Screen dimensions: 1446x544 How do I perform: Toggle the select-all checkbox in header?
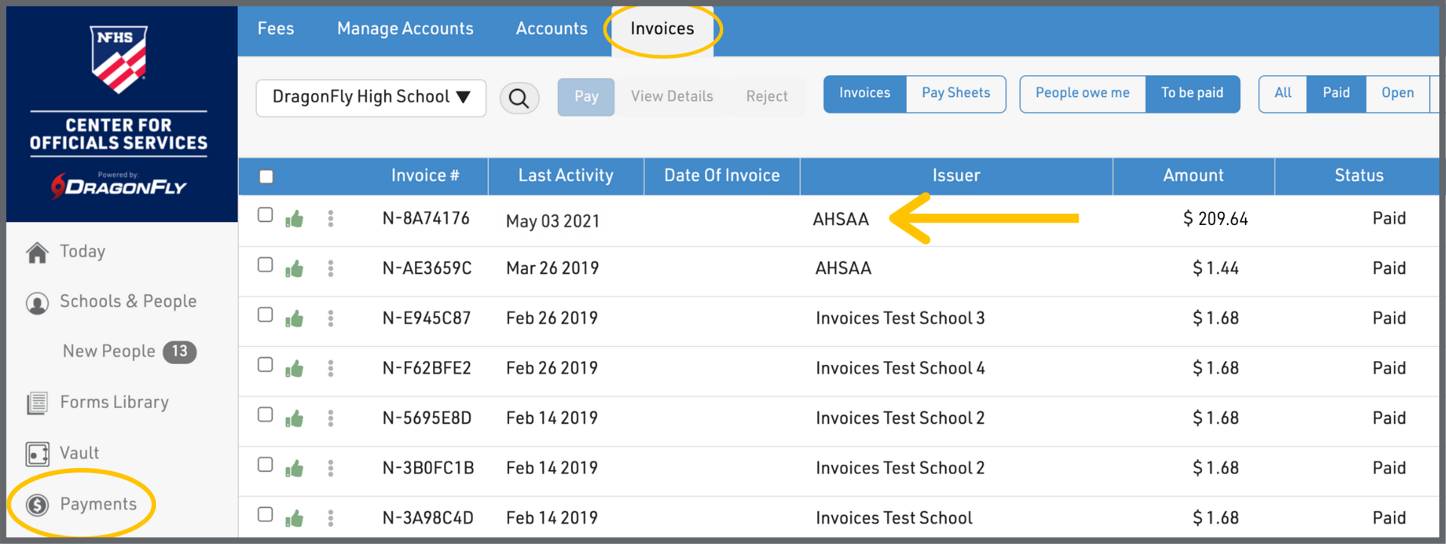(x=266, y=177)
